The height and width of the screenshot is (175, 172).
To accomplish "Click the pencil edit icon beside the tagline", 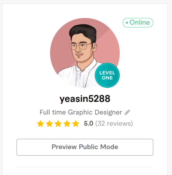I will click(x=127, y=112).
